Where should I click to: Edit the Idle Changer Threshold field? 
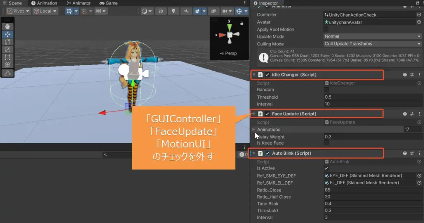click(x=373, y=97)
